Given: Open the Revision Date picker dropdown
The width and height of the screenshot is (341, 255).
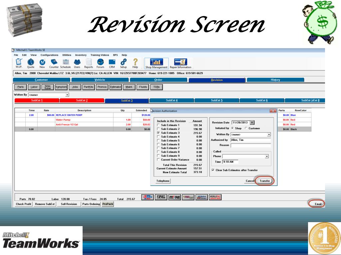Looking at the screenshot, I should 252,123.
